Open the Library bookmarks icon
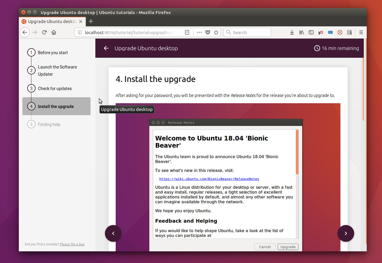Screen dimensions: 382x263 [x=302, y=32]
